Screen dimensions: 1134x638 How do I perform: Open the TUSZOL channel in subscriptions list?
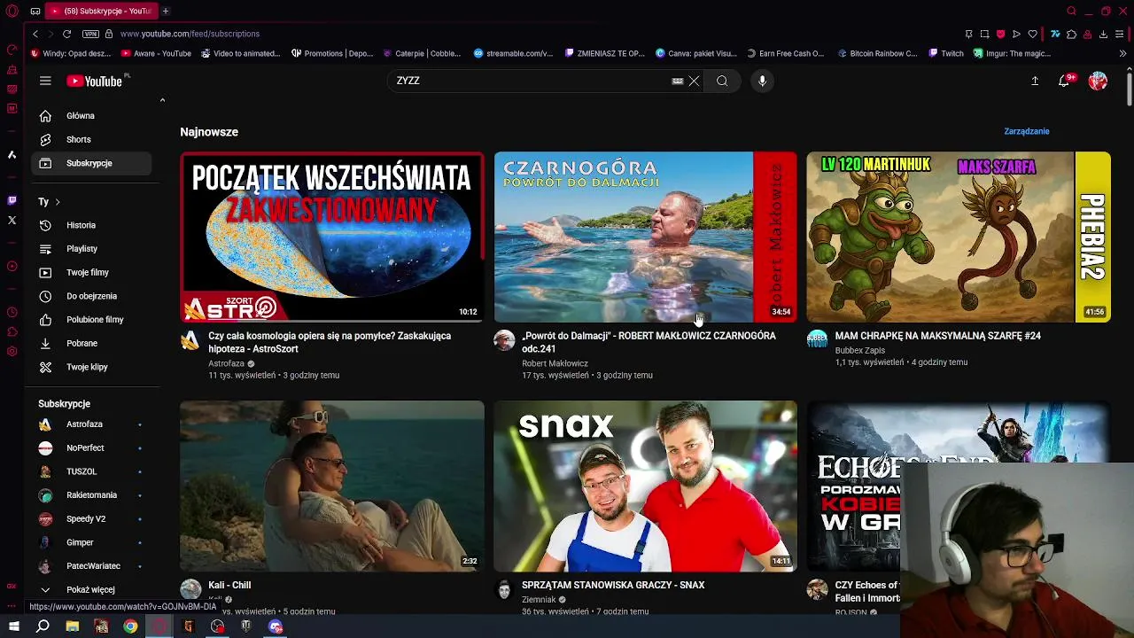(91, 471)
